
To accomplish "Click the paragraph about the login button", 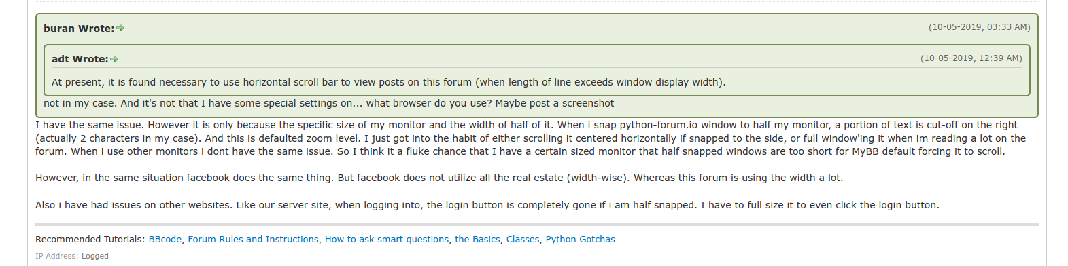I will pos(487,205).
